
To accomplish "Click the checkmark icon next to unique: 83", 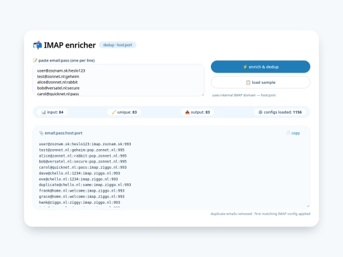I will coord(114,112).
